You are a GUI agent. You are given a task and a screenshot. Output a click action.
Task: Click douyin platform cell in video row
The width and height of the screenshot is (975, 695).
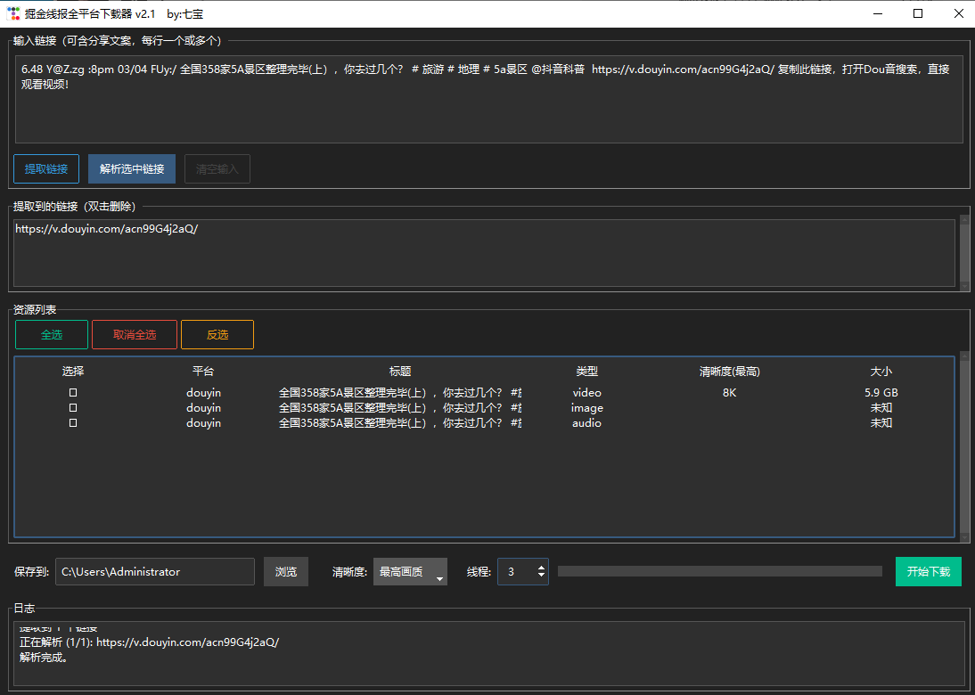203,393
